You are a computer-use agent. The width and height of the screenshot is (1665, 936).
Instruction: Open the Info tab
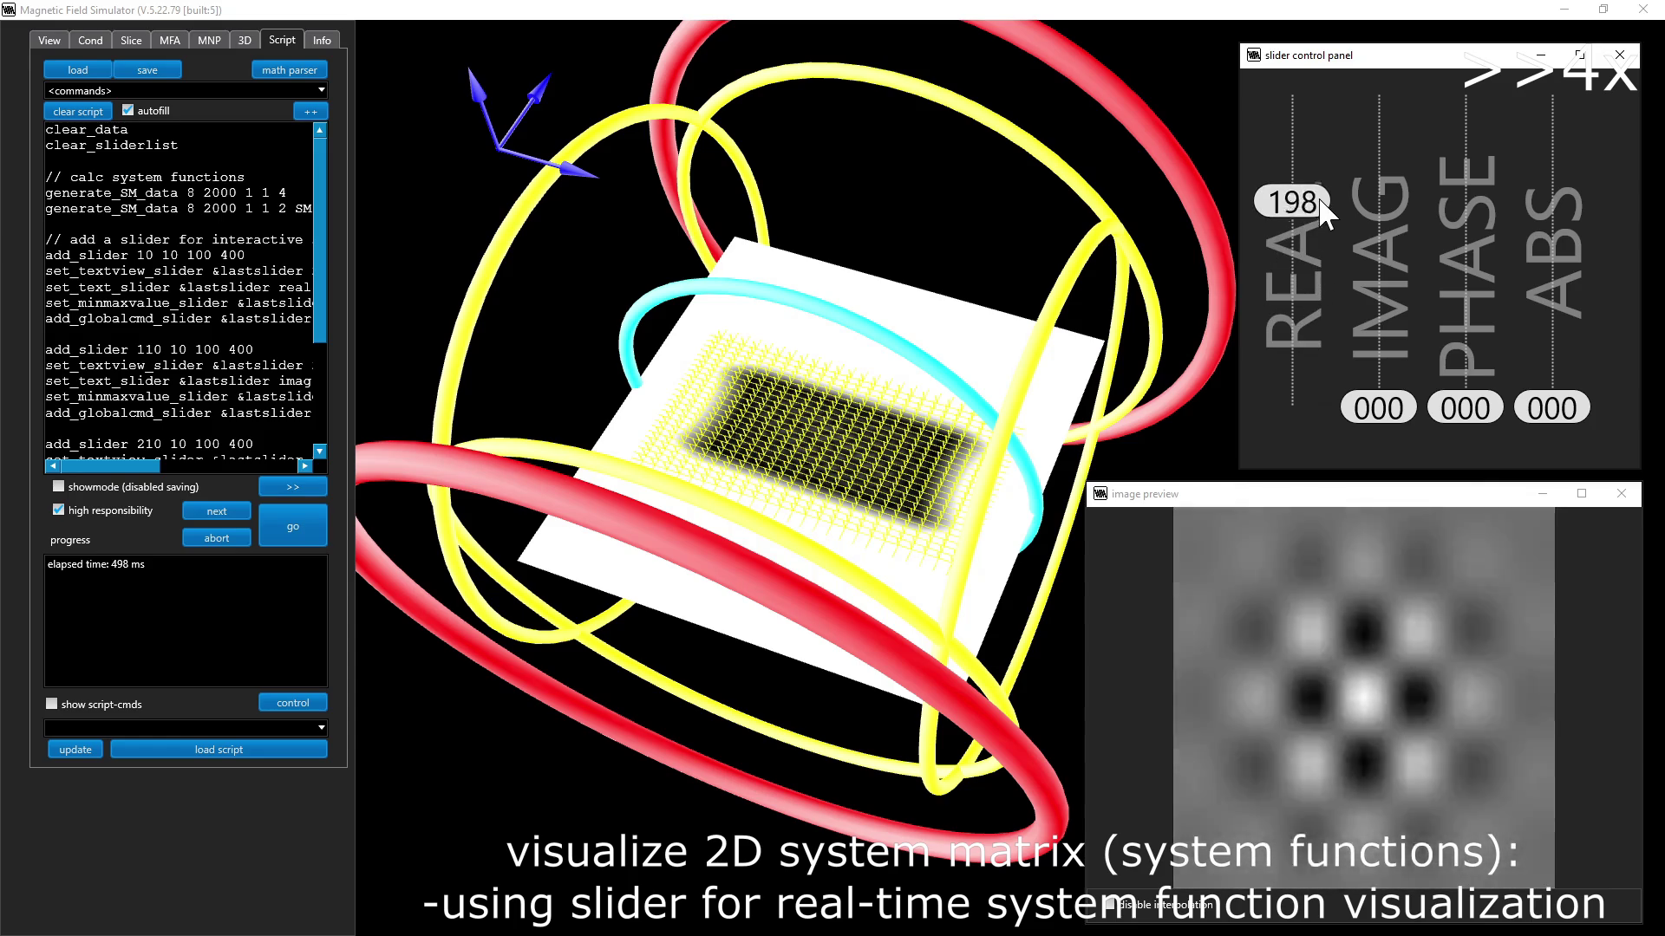[x=322, y=41]
